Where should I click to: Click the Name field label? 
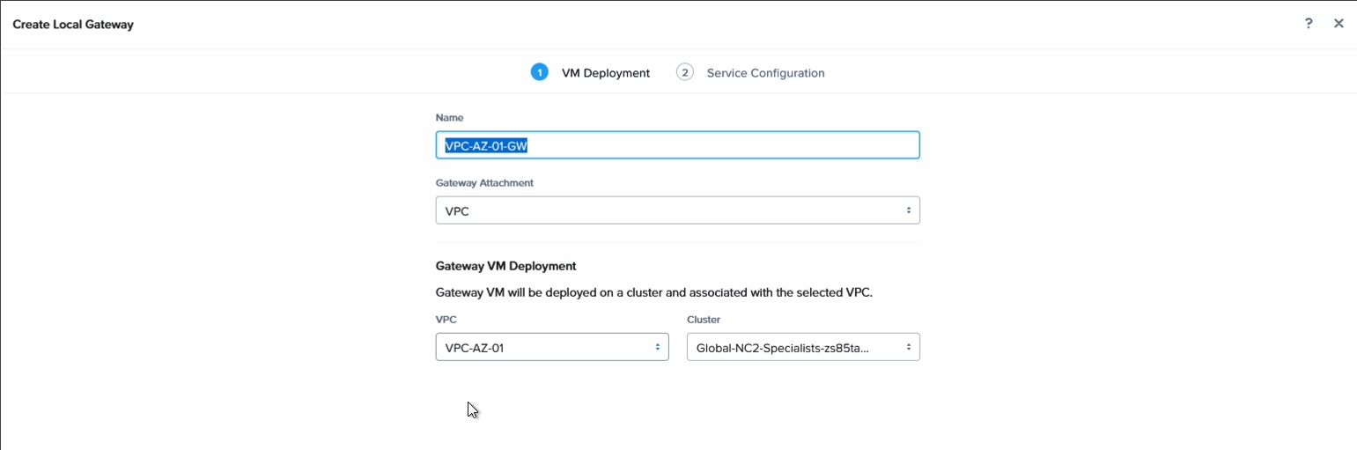449,117
